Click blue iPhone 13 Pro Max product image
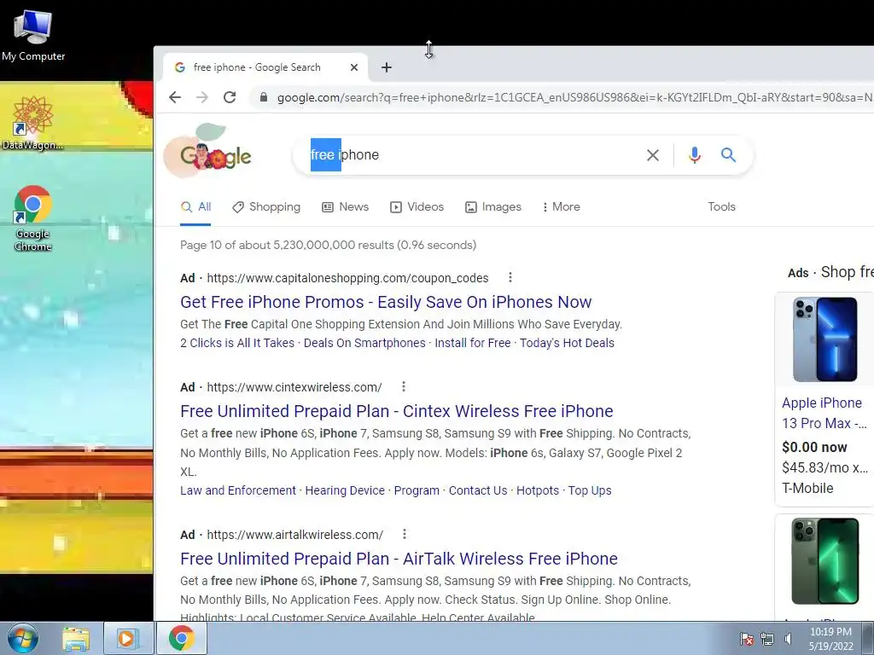This screenshot has height=655, width=874. click(825, 339)
